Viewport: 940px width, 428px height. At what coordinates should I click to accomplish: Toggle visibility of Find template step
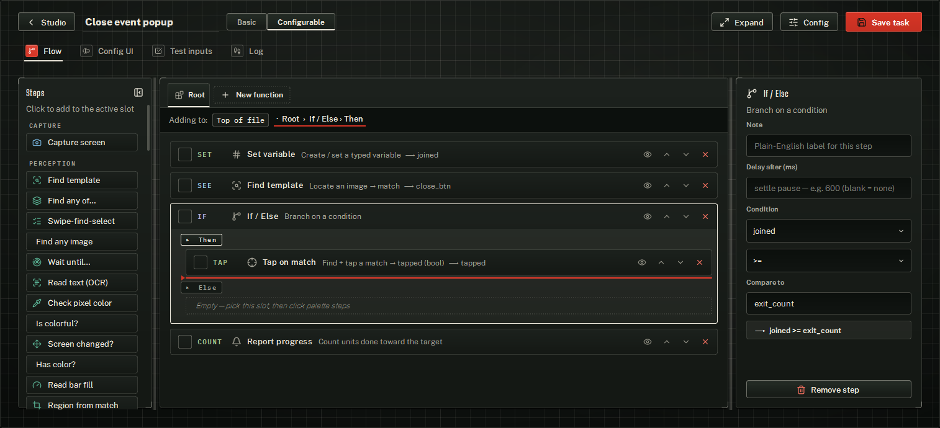pos(648,185)
